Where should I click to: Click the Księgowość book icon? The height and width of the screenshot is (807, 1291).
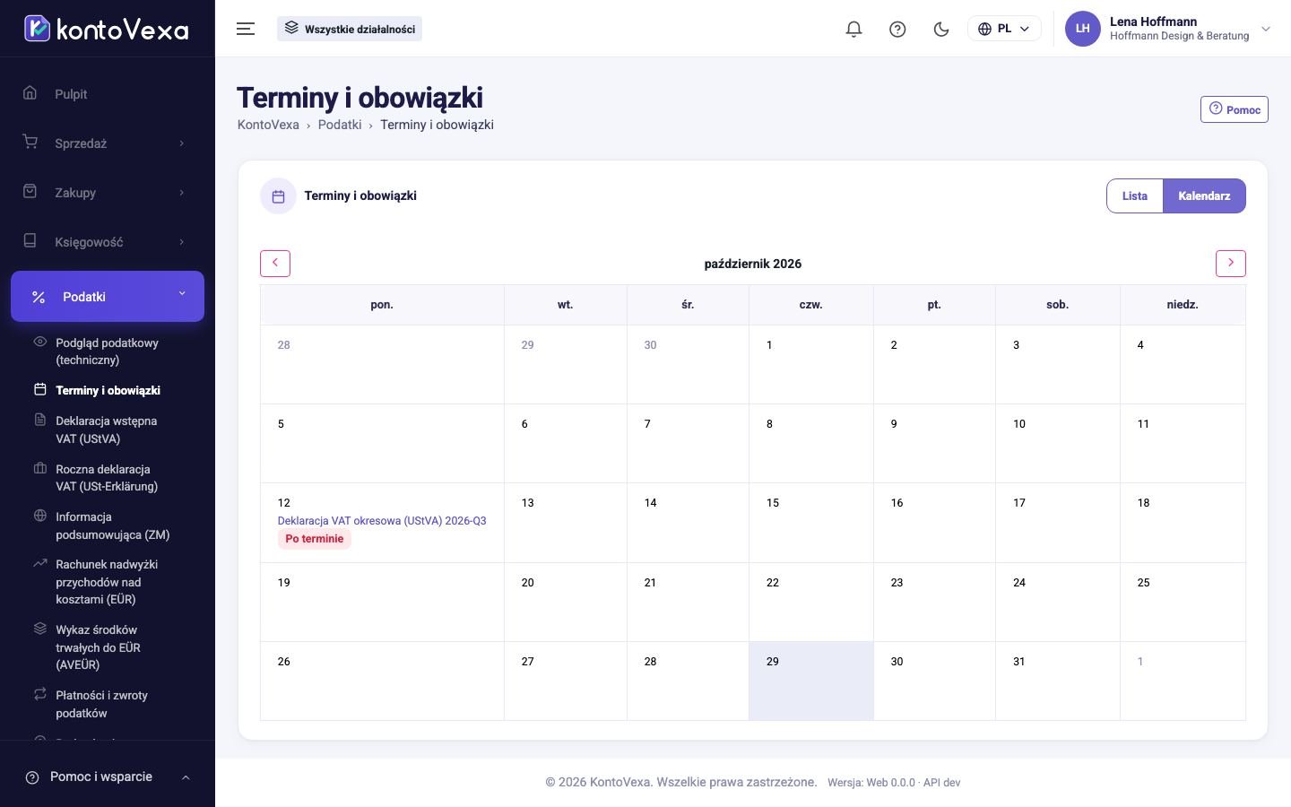tap(30, 240)
